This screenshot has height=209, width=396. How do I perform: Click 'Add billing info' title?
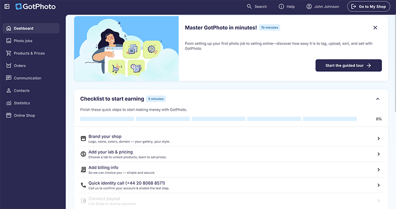pyautogui.click(x=103, y=168)
